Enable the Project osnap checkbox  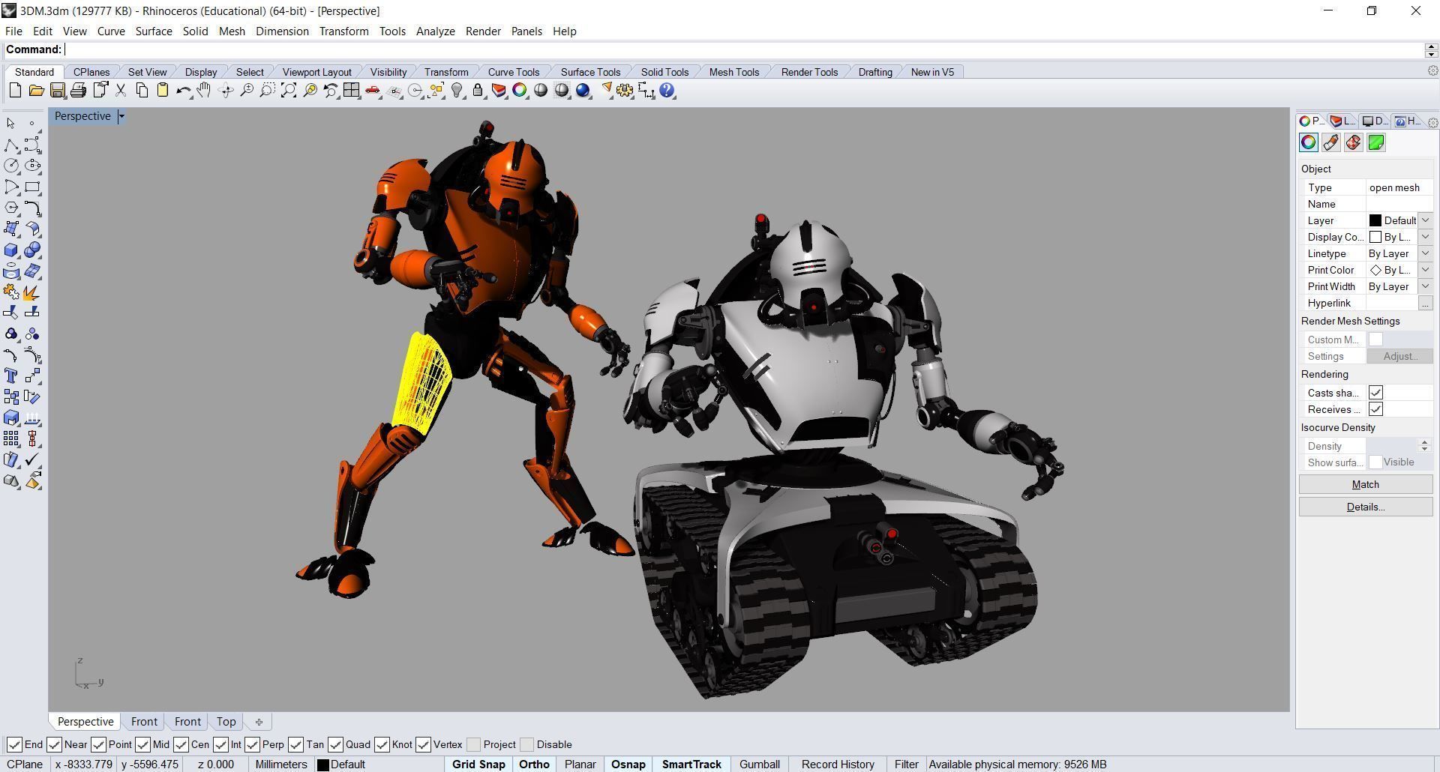point(473,744)
